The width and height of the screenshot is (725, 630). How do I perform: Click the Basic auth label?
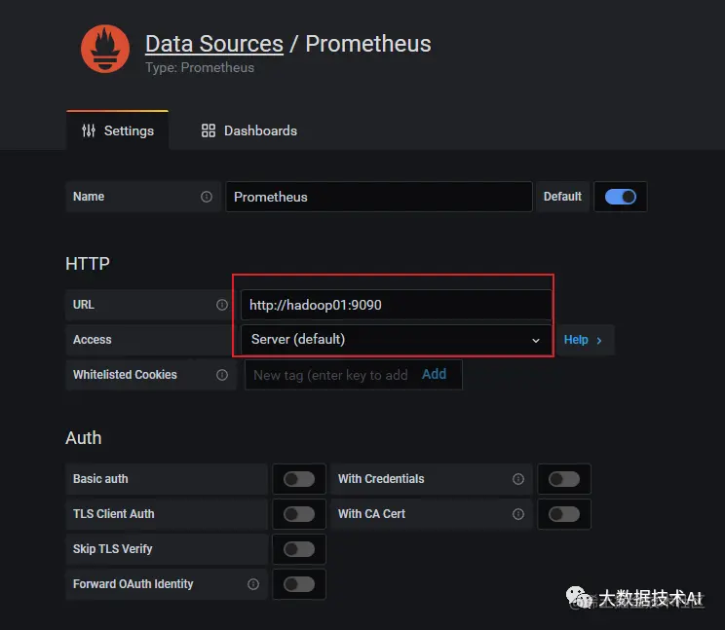(x=100, y=479)
